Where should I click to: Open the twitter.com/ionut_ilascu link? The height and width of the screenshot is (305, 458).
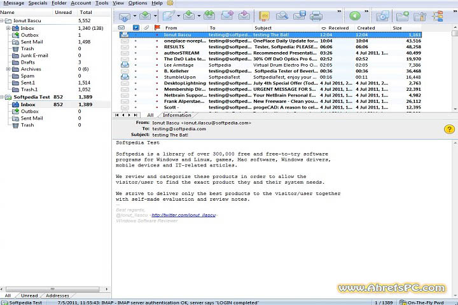183,215
